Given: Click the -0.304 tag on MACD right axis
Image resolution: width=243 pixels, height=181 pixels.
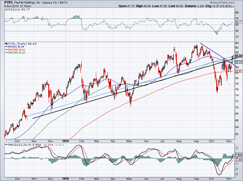Looking at the screenshot, I should 239,160.
